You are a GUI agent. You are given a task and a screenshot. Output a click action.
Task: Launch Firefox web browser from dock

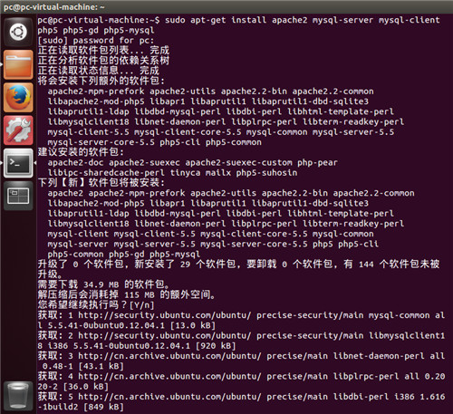coord(18,98)
